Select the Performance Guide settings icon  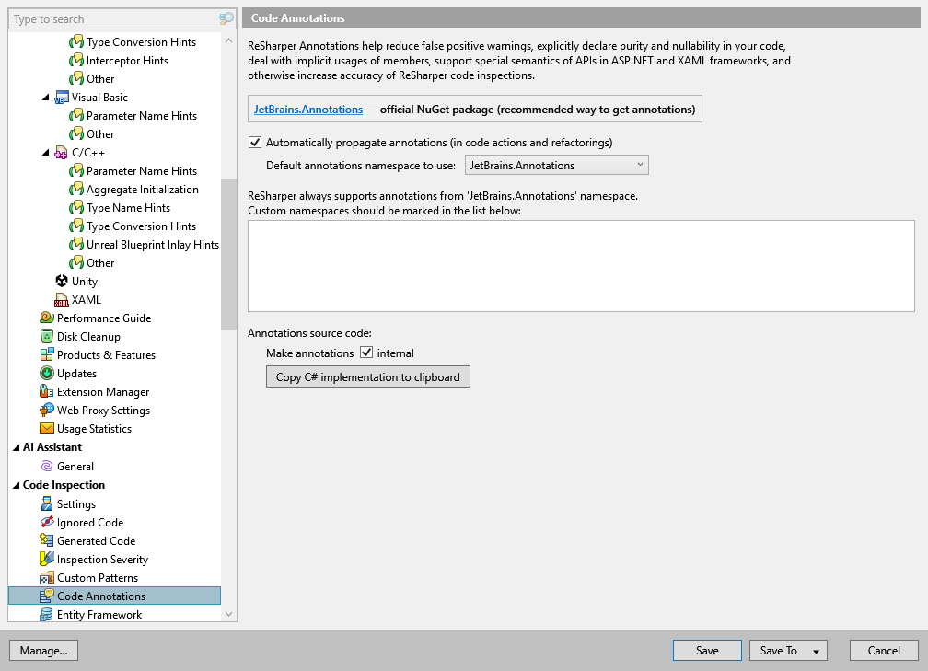pyautogui.click(x=48, y=318)
